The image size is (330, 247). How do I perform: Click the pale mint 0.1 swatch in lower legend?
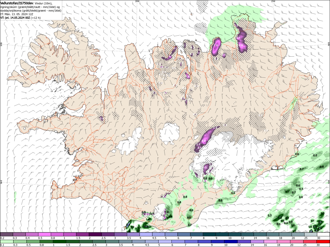[6, 242]
